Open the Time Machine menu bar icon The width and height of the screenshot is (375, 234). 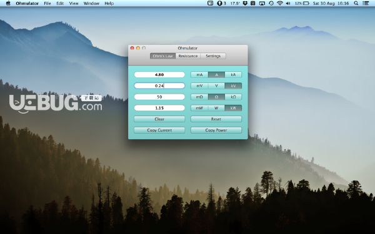pyautogui.click(x=271, y=3)
